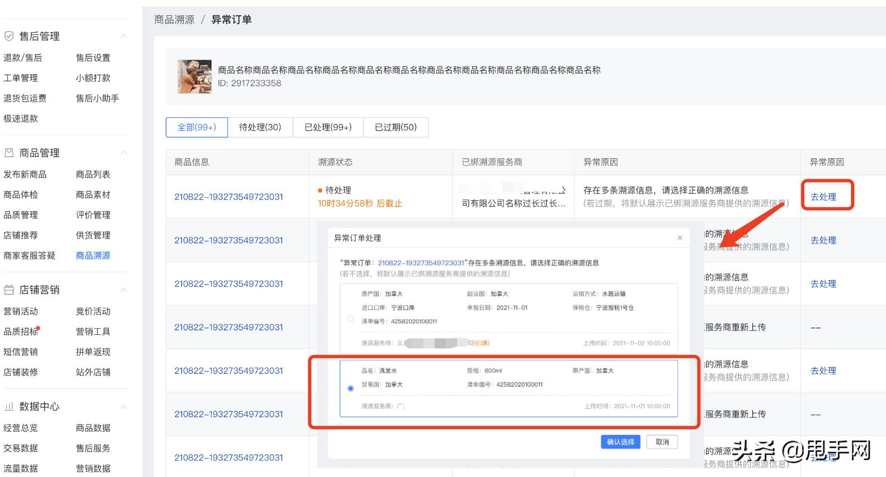Click product ID 2917233358 text
886x477 pixels.
pos(249,83)
